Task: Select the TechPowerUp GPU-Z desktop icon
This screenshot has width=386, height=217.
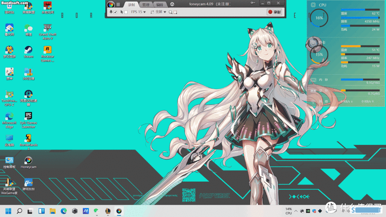Action: click(x=9, y=98)
